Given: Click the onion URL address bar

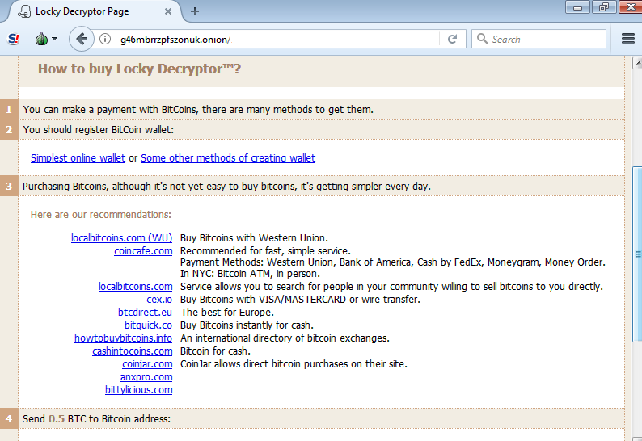Looking at the screenshot, I should tap(275, 39).
